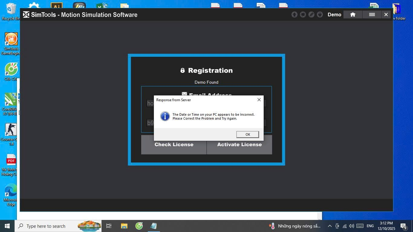The width and height of the screenshot is (413, 232).
Task: Open Task View from the taskbar
Action: [109, 226]
